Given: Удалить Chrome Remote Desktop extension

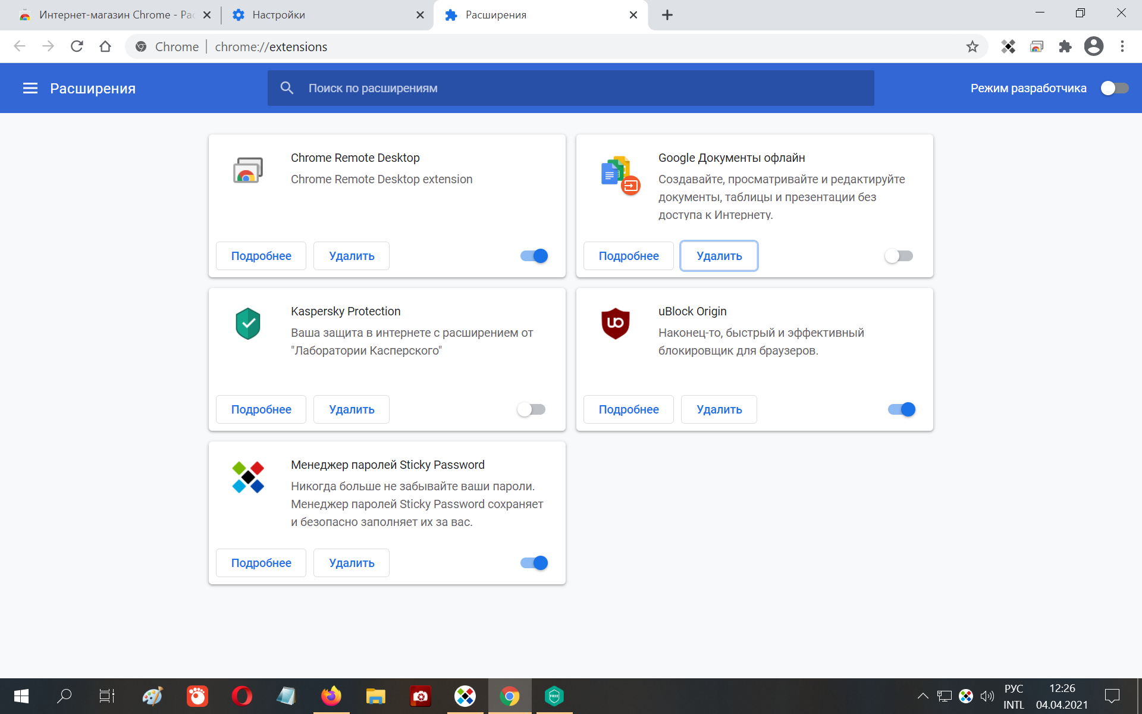Looking at the screenshot, I should pos(352,256).
